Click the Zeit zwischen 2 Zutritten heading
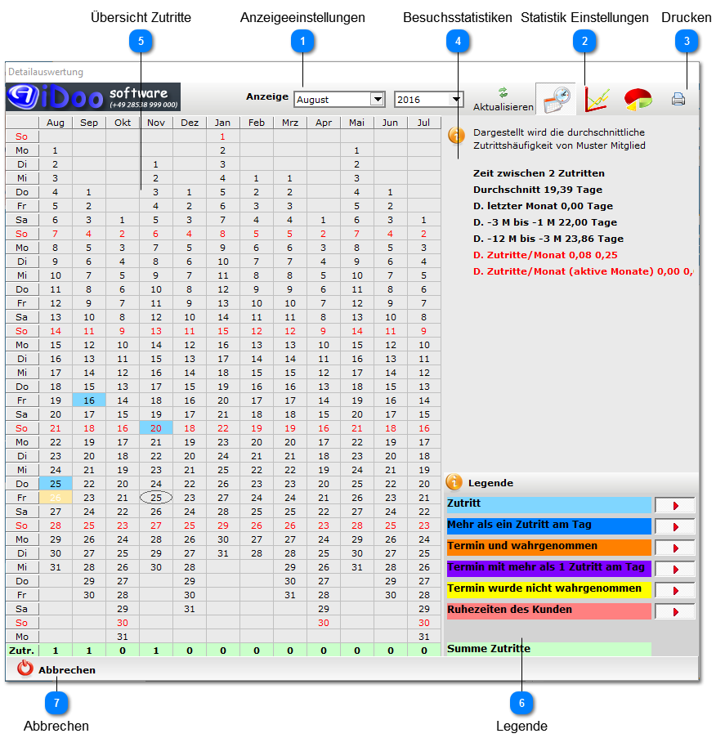This screenshot has width=725, height=747. (539, 173)
